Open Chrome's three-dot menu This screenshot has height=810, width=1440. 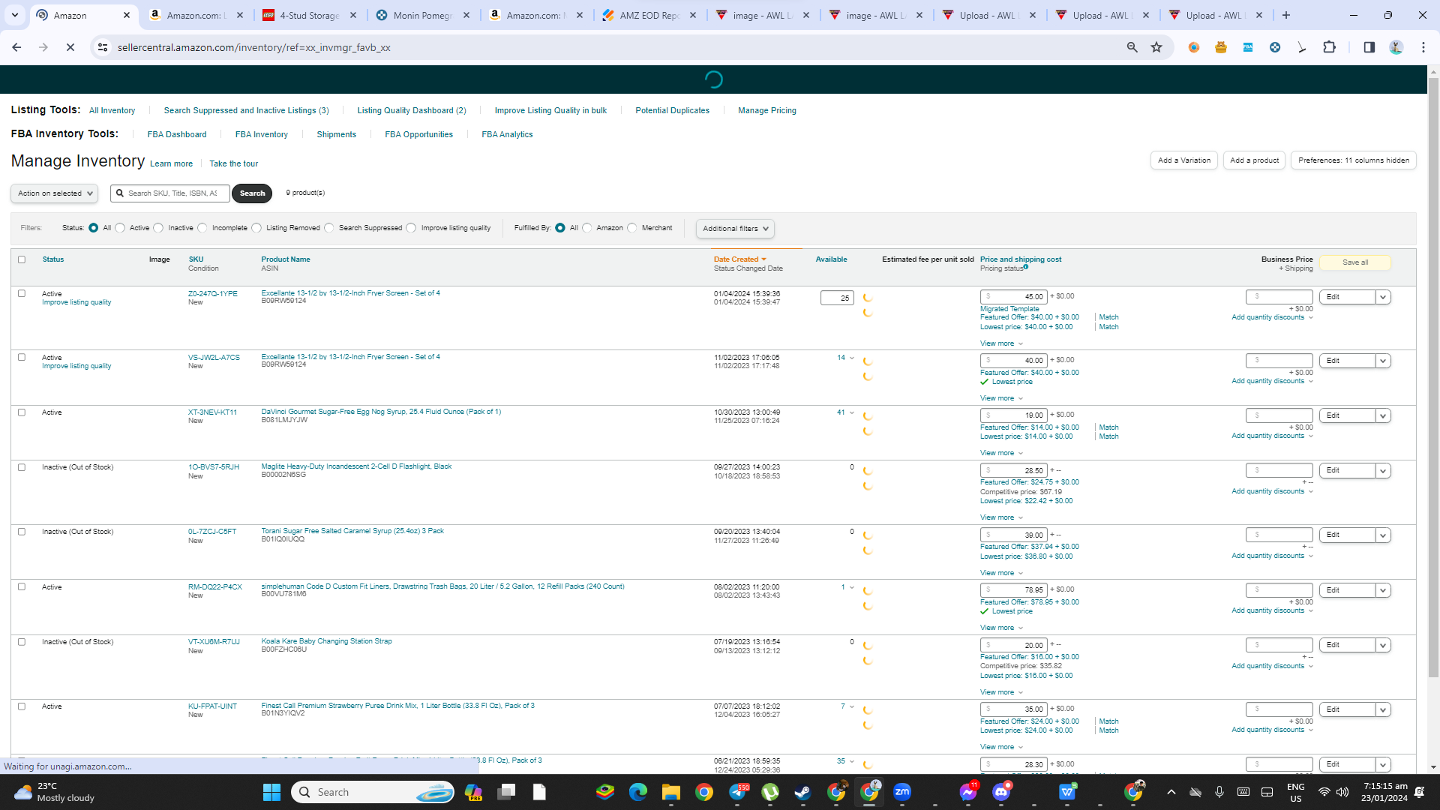click(x=1423, y=47)
